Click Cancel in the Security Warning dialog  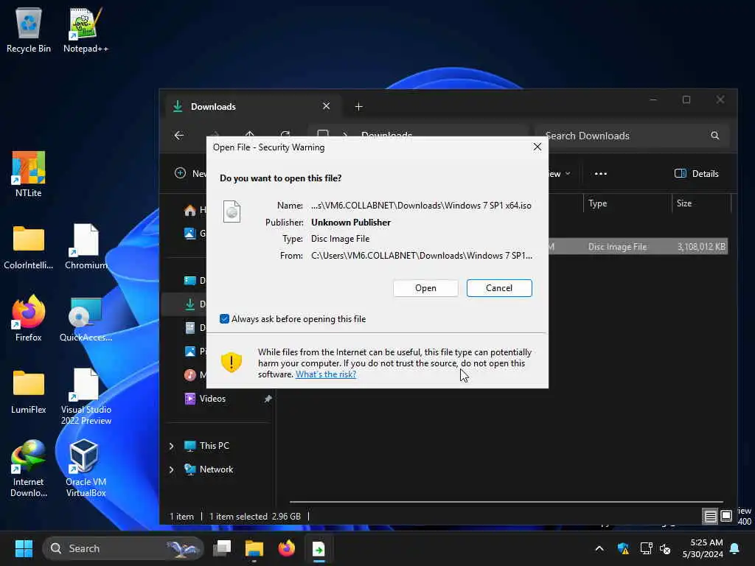(499, 288)
